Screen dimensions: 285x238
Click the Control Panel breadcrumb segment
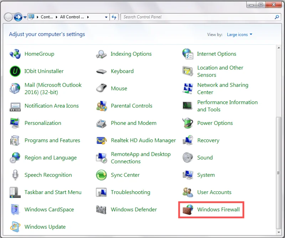[47, 17]
